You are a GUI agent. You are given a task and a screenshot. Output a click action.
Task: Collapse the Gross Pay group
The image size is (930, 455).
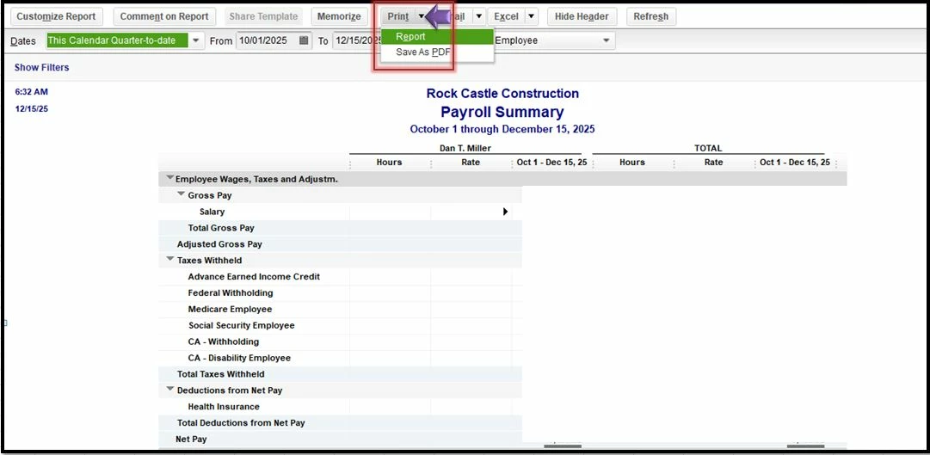pos(182,194)
